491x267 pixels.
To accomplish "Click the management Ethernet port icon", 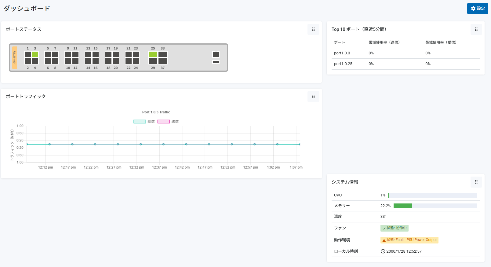I will point(216,55).
